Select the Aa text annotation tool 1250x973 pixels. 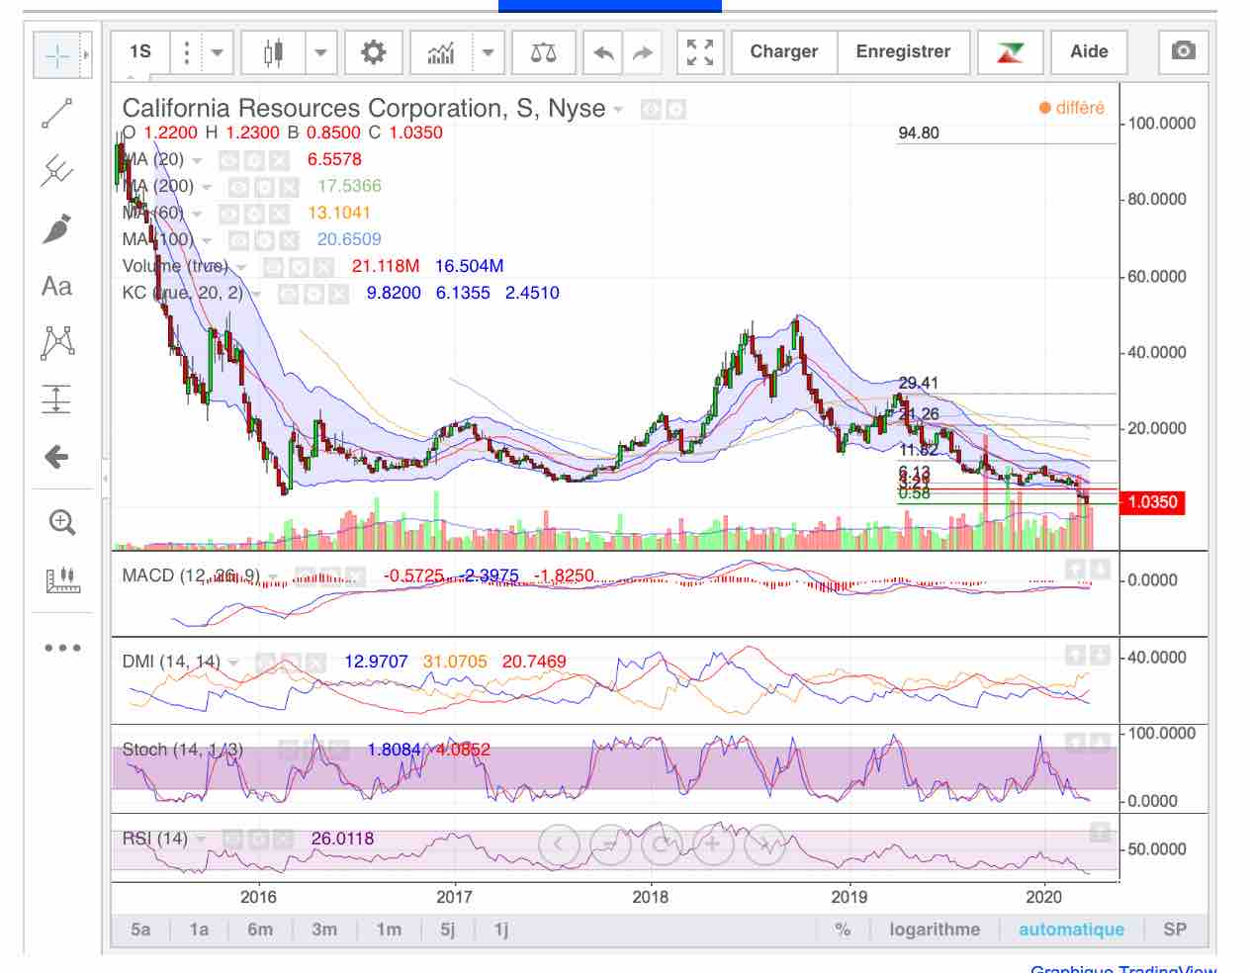(x=57, y=287)
